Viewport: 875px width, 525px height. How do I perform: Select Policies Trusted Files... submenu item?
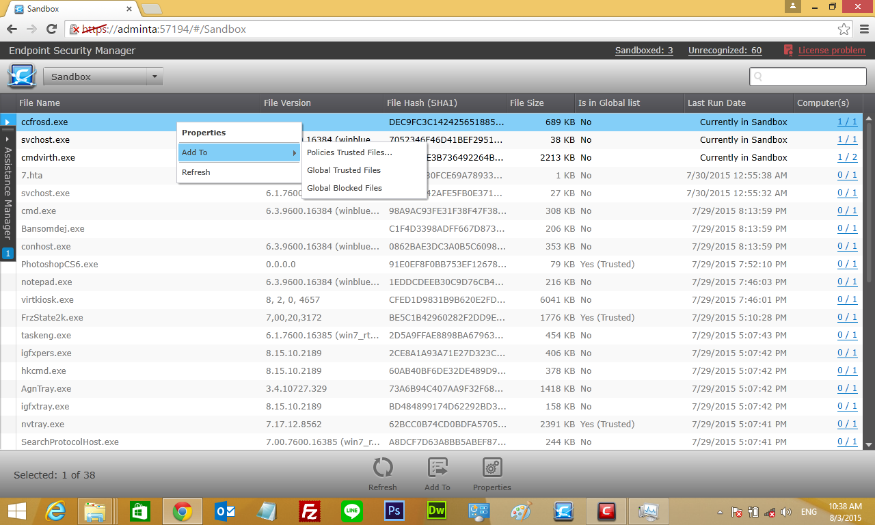(x=364, y=152)
